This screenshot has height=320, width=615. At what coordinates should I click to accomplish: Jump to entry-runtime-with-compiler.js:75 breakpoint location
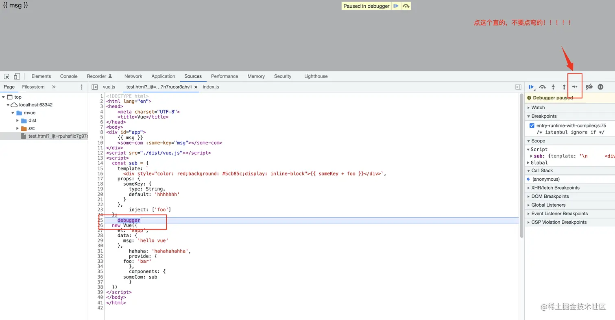coord(571,126)
